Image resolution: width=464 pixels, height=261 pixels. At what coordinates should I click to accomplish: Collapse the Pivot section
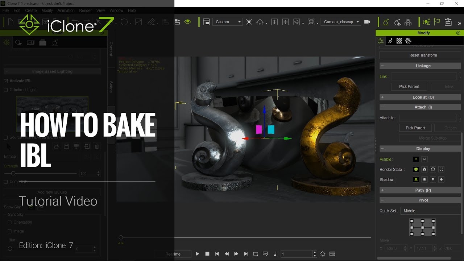(382, 200)
